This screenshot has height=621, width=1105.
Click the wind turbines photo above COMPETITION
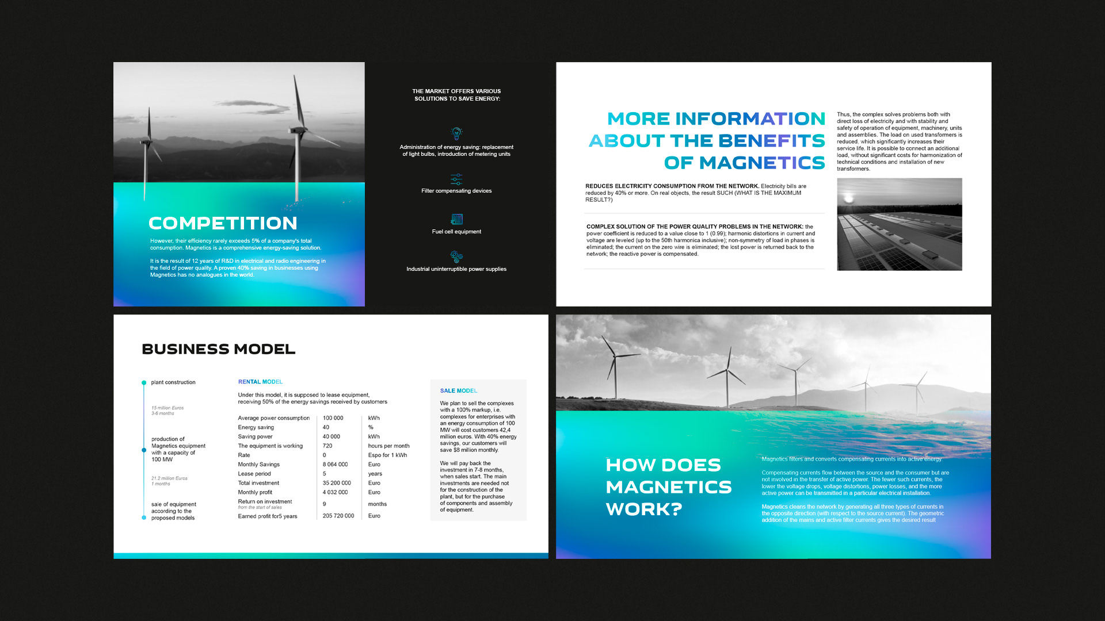pyautogui.click(x=239, y=122)
